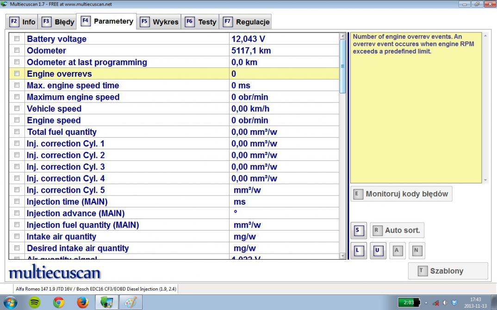Click the up arrow of parameter list scrollbar
This screenshot has width=497, height=310.
[x=342, y=36]
